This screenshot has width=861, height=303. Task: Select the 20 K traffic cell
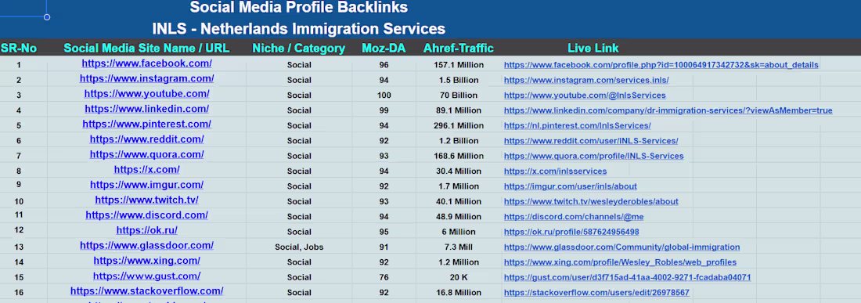click(x=459, y=277)
